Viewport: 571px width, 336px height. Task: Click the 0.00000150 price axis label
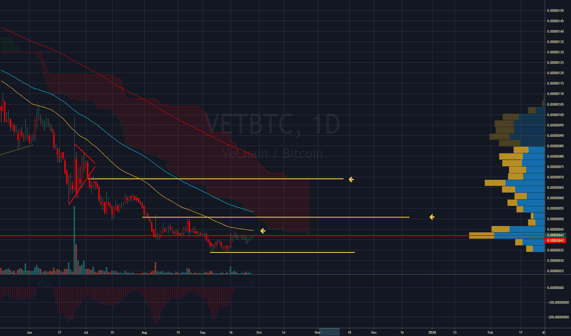(555, 10)
